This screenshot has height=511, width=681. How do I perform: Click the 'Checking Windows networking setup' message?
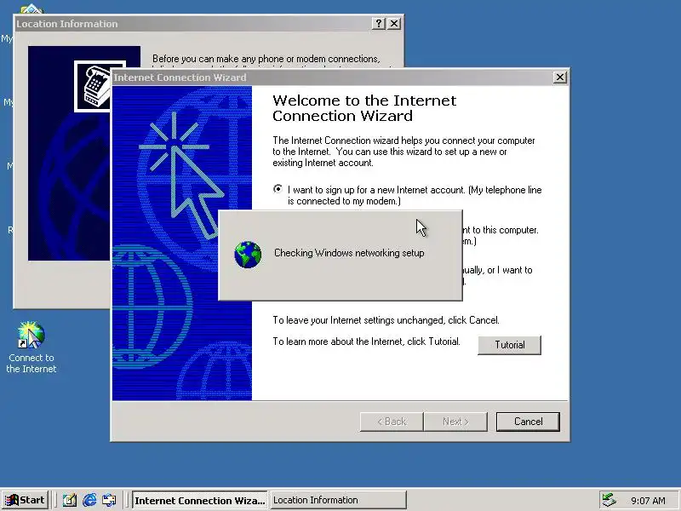pyautogui.click(x=349, y=253)
